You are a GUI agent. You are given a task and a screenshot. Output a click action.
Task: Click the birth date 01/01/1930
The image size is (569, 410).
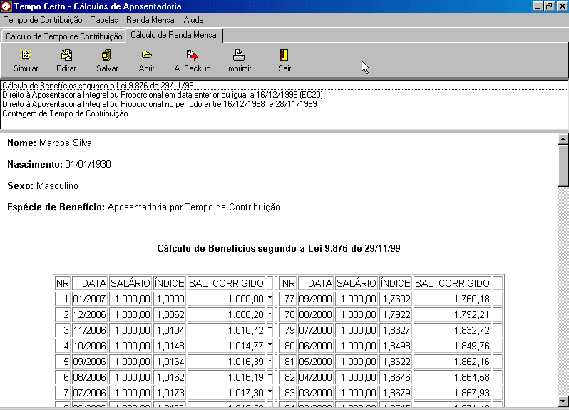coord(88,165)
